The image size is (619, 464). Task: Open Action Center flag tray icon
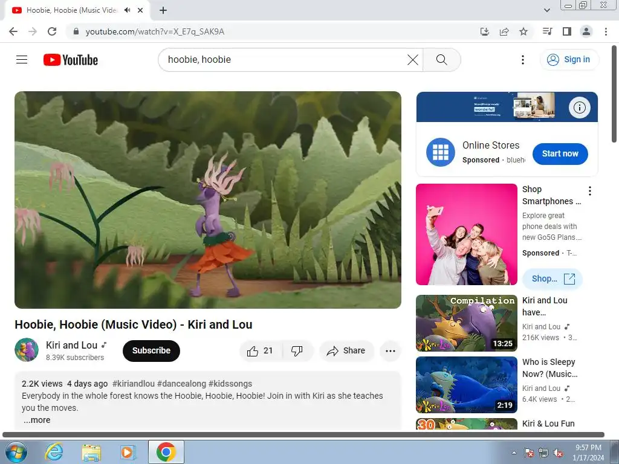click(528, 453)
